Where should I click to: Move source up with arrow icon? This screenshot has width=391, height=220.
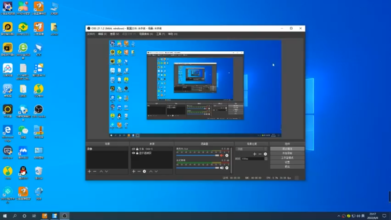click(151, 172)
